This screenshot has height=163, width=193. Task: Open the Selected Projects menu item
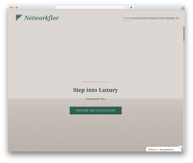pos(165,18)
